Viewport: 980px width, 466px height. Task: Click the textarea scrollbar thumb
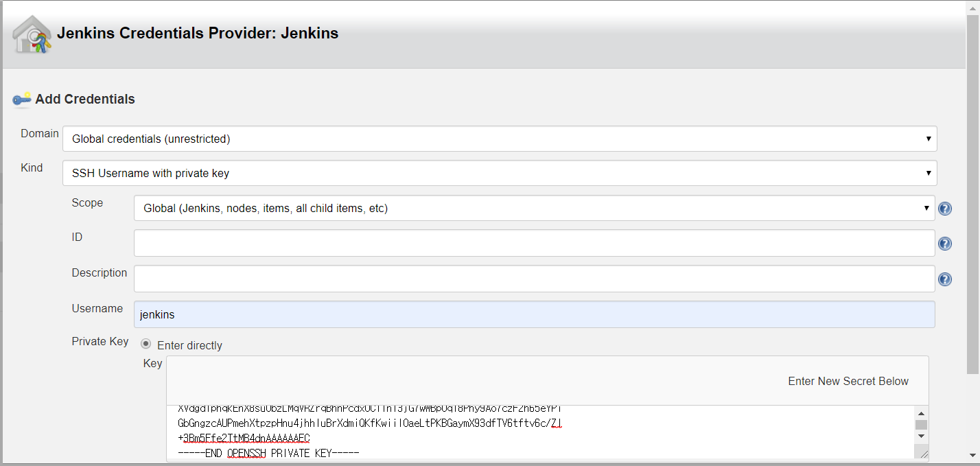click(x=922, y=425)
